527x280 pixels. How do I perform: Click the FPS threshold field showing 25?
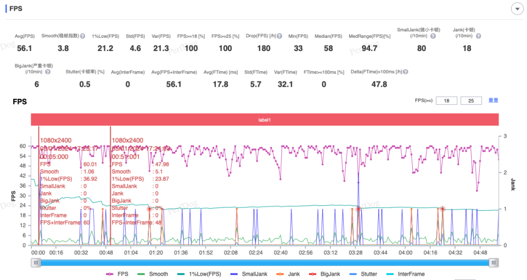tap(471, 100)
